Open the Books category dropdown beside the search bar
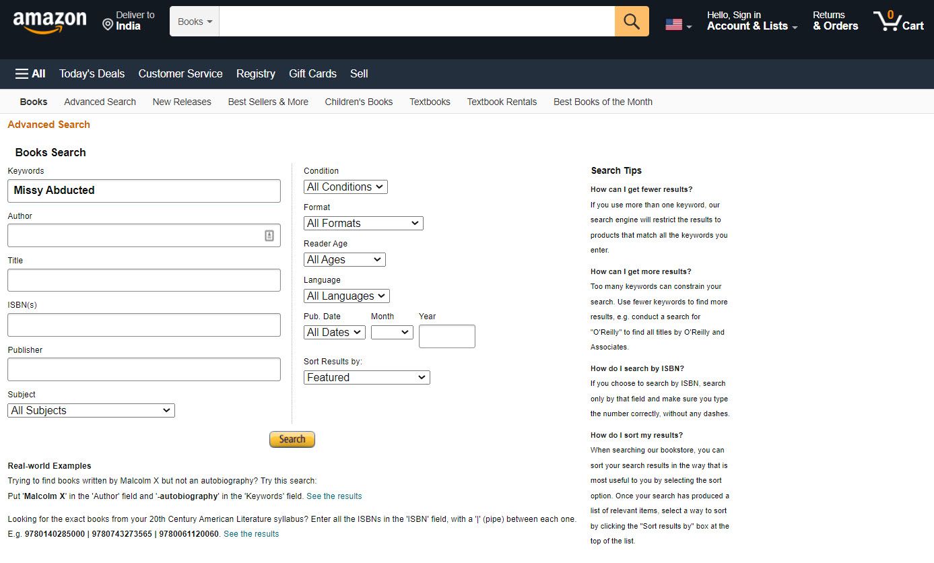 pyautogui.click(x=194, y=21)
